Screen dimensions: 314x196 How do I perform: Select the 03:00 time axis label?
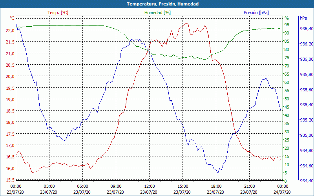49,187
